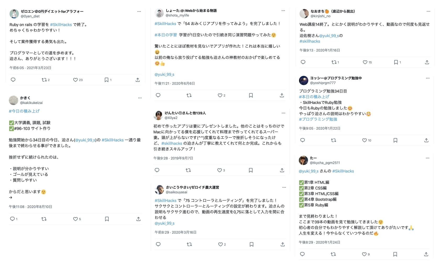Open the three-dot menu on @saikouyasai tweet
Image resolution: width=440 pixels, height=266 pixels.
[x=284, y=187]
